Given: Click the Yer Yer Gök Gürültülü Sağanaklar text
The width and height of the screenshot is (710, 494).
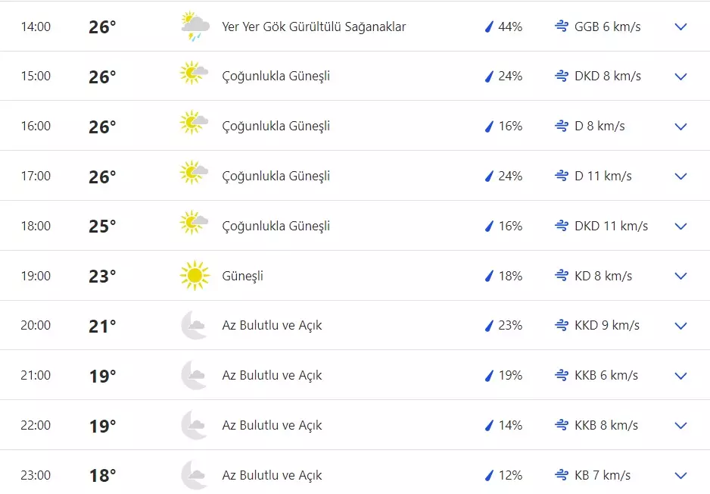Looking at the screenshot, I should [313, 26].
